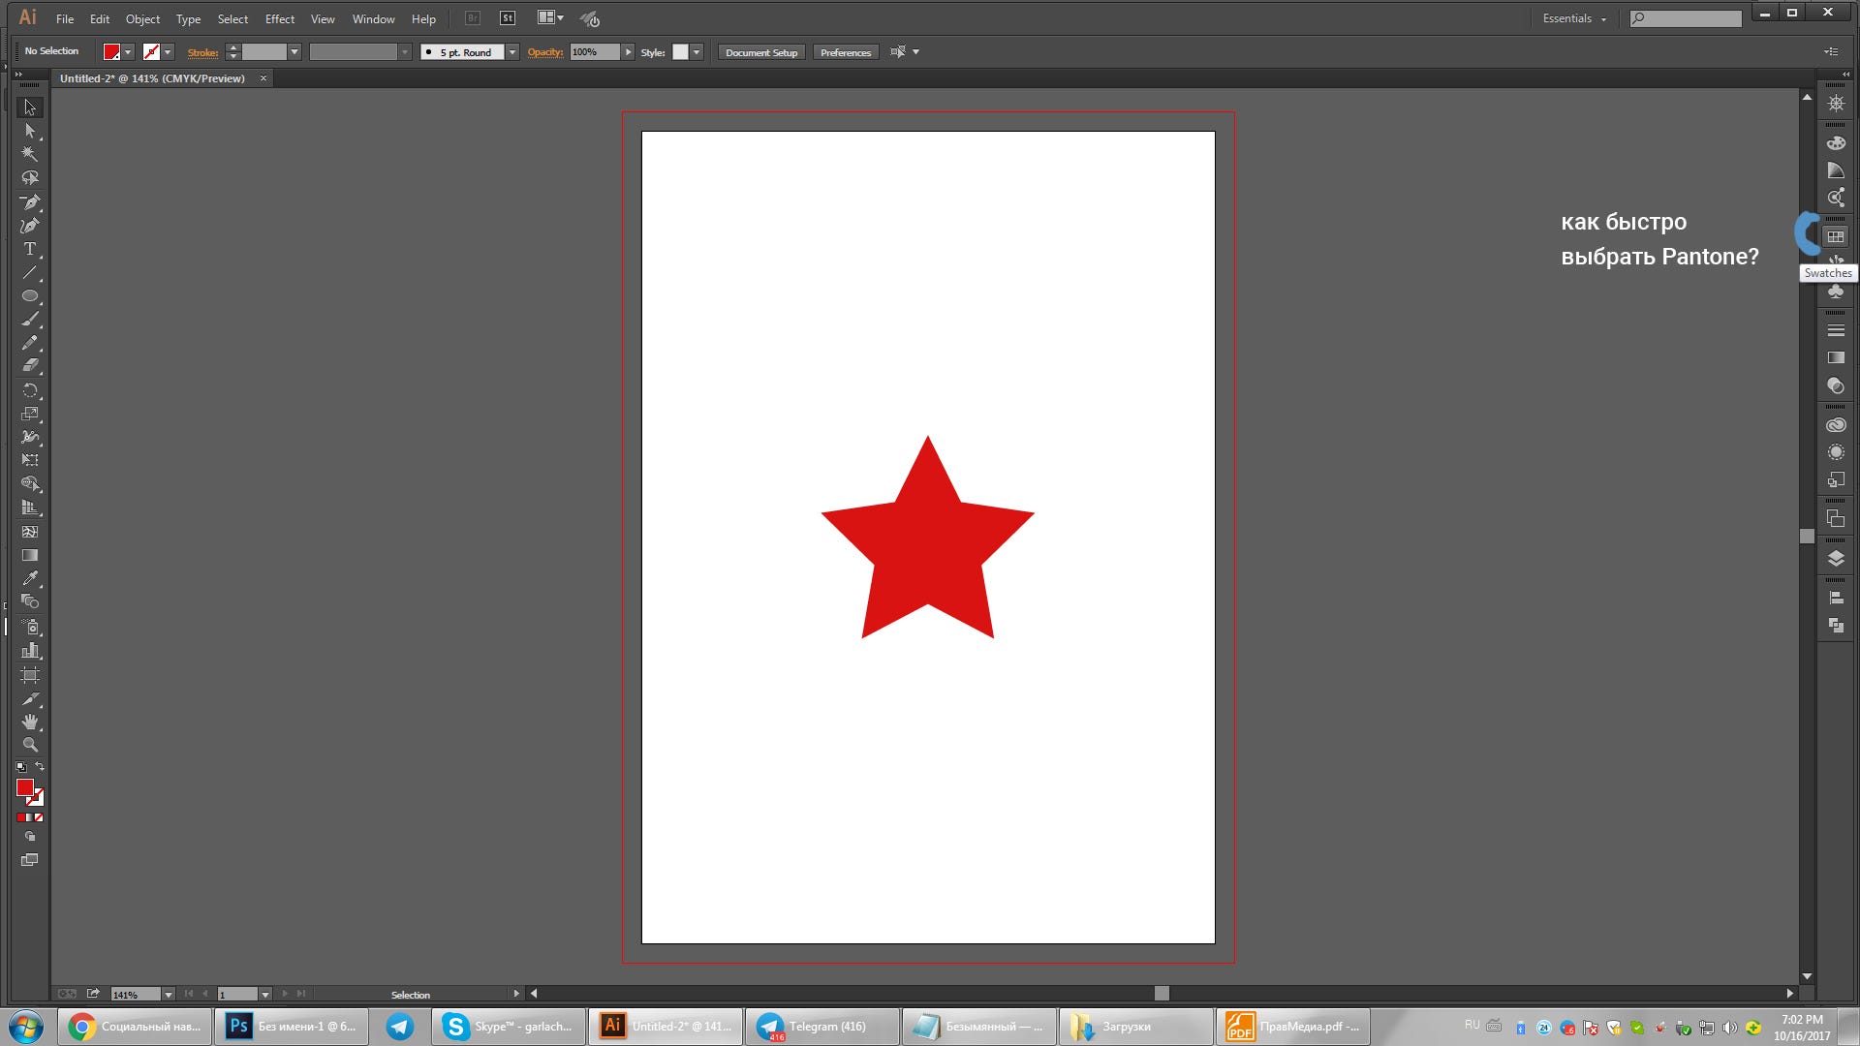Select the Gradient tool
Image resolution: width=1860 pixels, height=1046 pixels.
[30, 555]
